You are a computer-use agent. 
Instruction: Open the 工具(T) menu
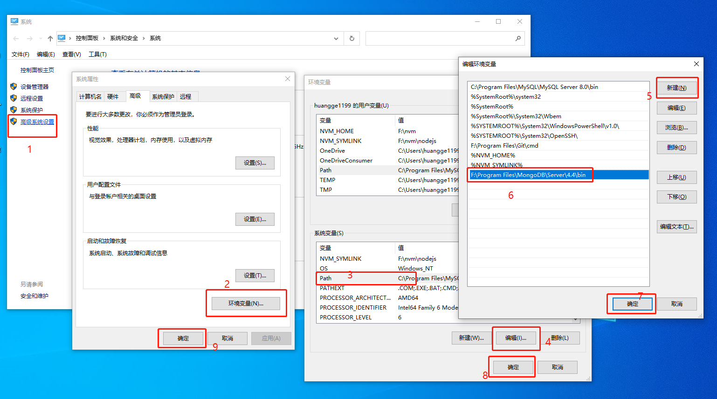click(98, 54)
